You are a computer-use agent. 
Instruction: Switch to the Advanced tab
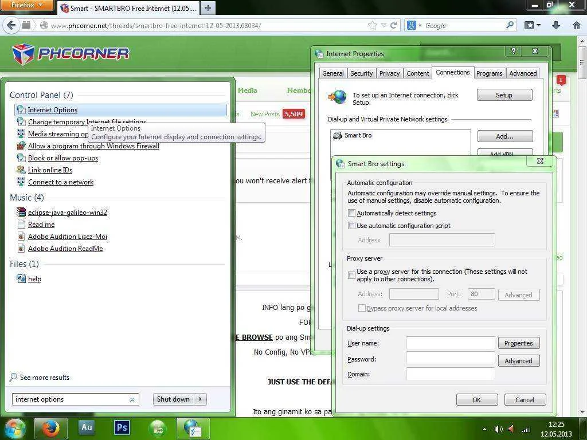point(523,73)
